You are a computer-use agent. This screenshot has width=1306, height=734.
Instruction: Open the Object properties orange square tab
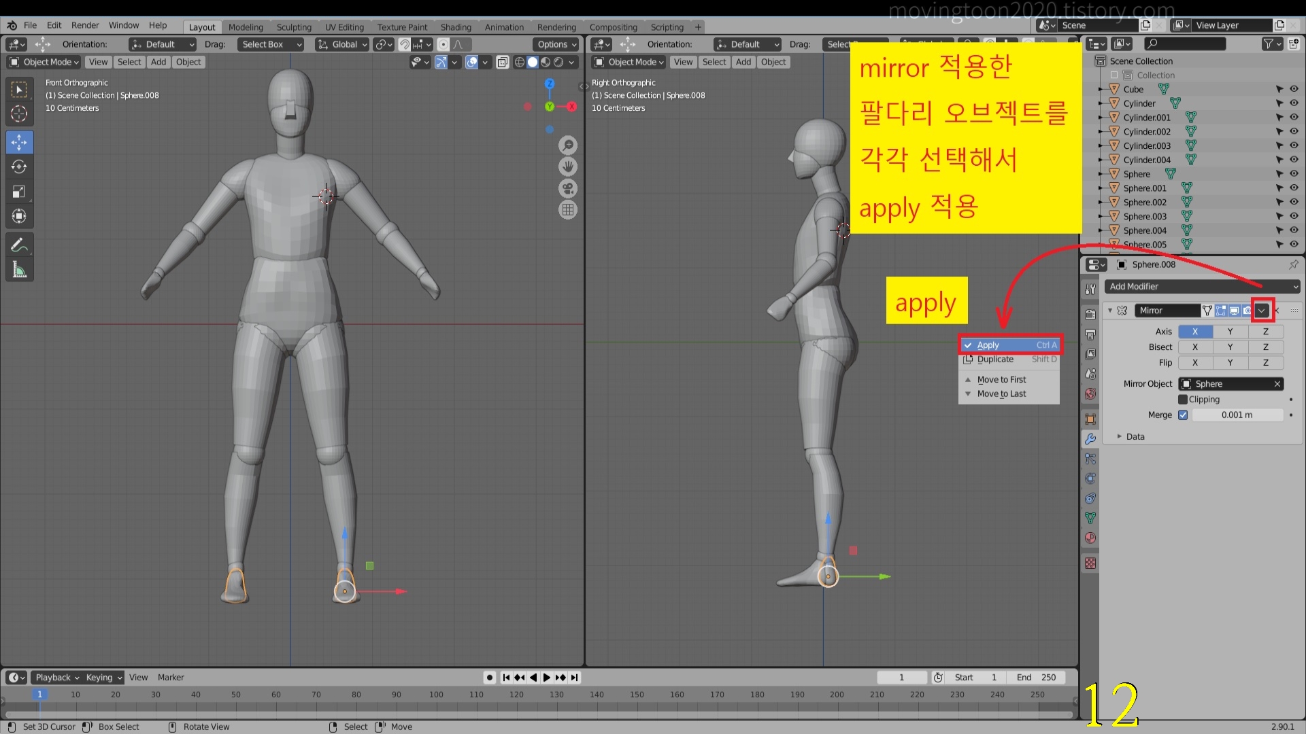click(x=1090, y=419)
